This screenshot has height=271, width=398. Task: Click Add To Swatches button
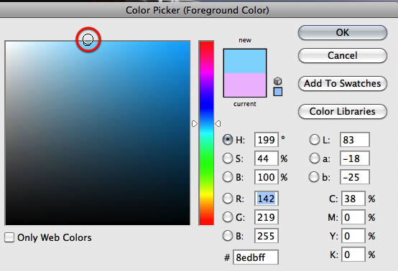(x=343, y=83)
